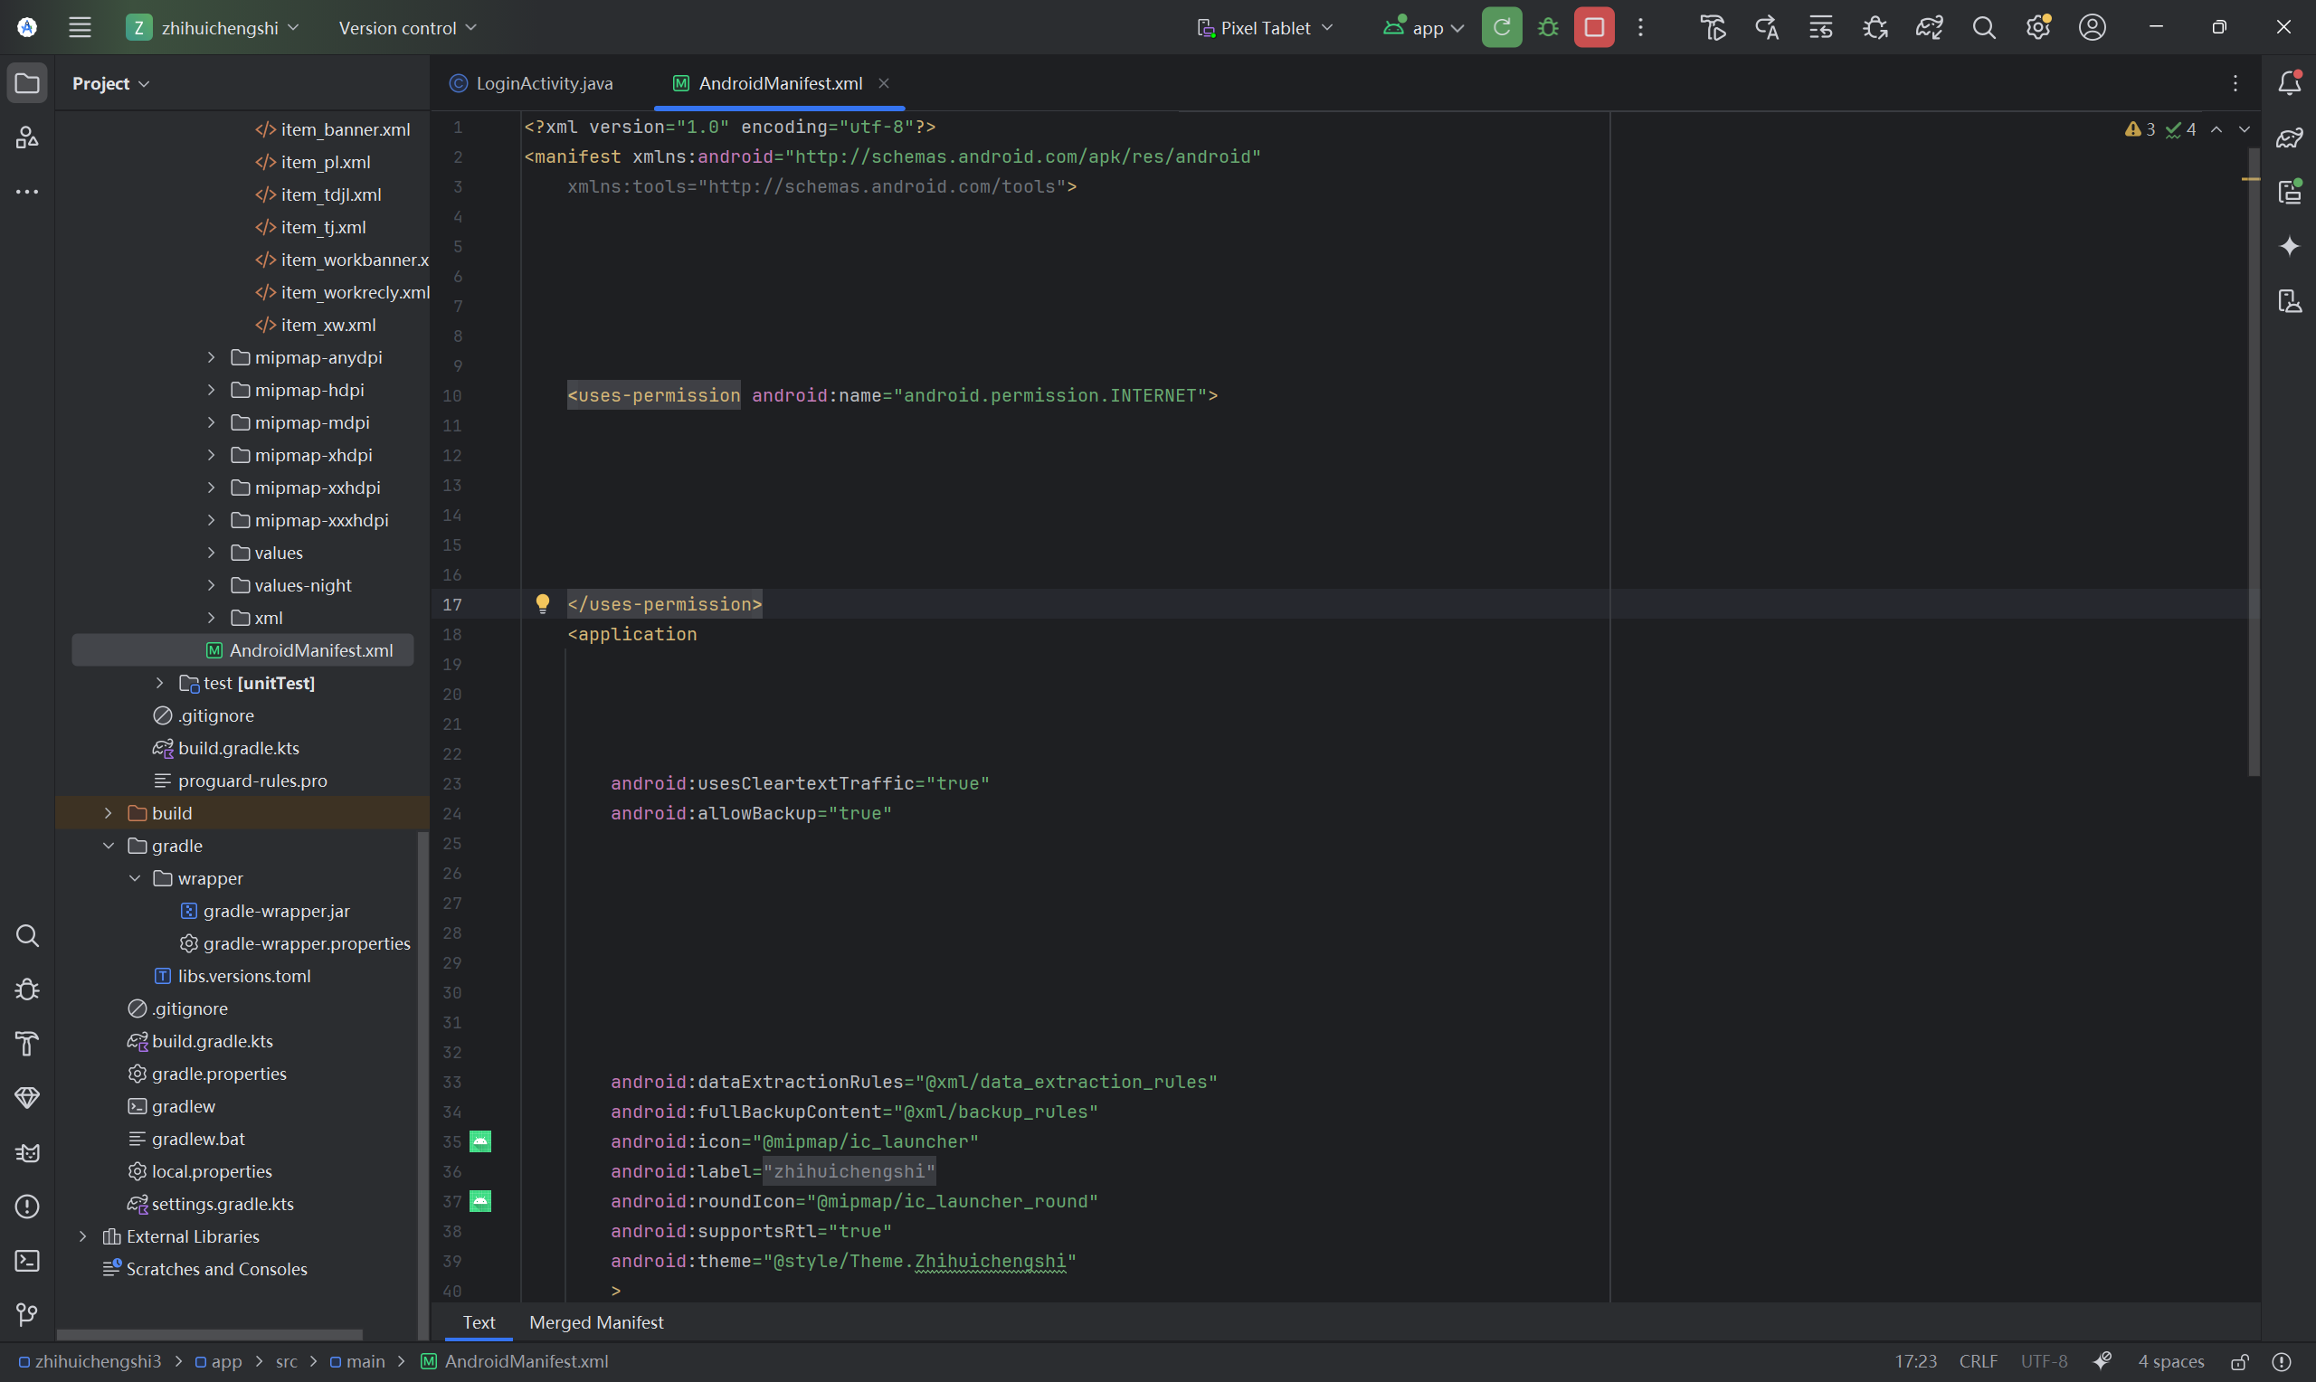Toggle the Project tool window folder icon

[27, 84]
